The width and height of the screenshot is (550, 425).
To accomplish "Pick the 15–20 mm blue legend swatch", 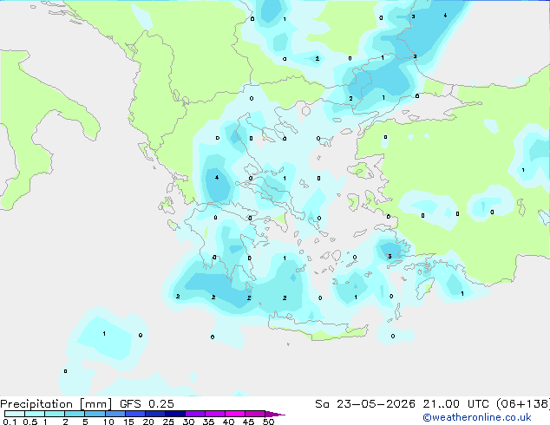I will [x=134, y=414].
